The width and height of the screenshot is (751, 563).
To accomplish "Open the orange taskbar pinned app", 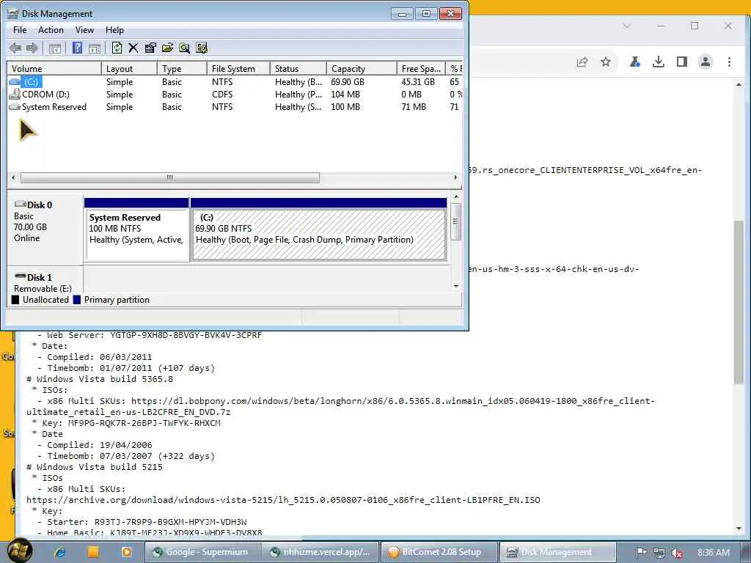I will 93,552.
